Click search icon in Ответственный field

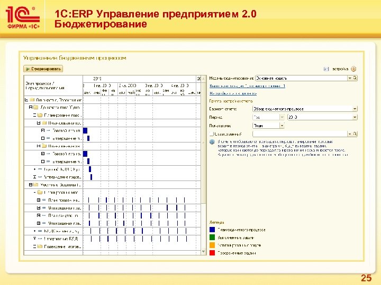click(x=355, y=134)
